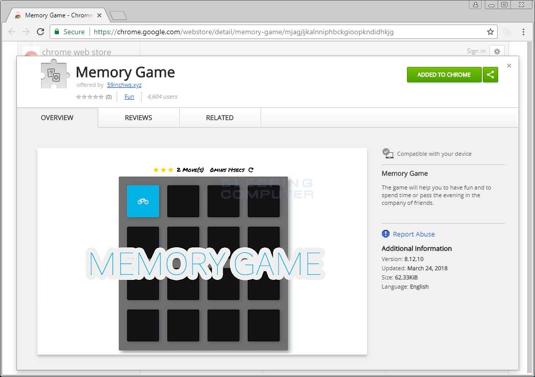Open the Chrome three-dot menu
This screenshot has width=535, height=377.
pos(524,31)
